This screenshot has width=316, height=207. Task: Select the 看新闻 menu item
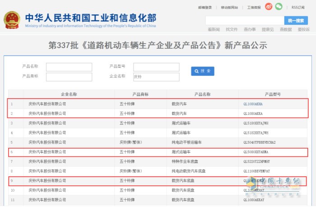tap(214, 29)
